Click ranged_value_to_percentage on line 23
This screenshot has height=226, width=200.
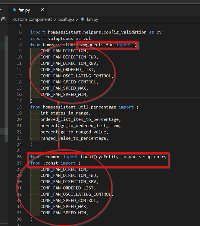73,138
